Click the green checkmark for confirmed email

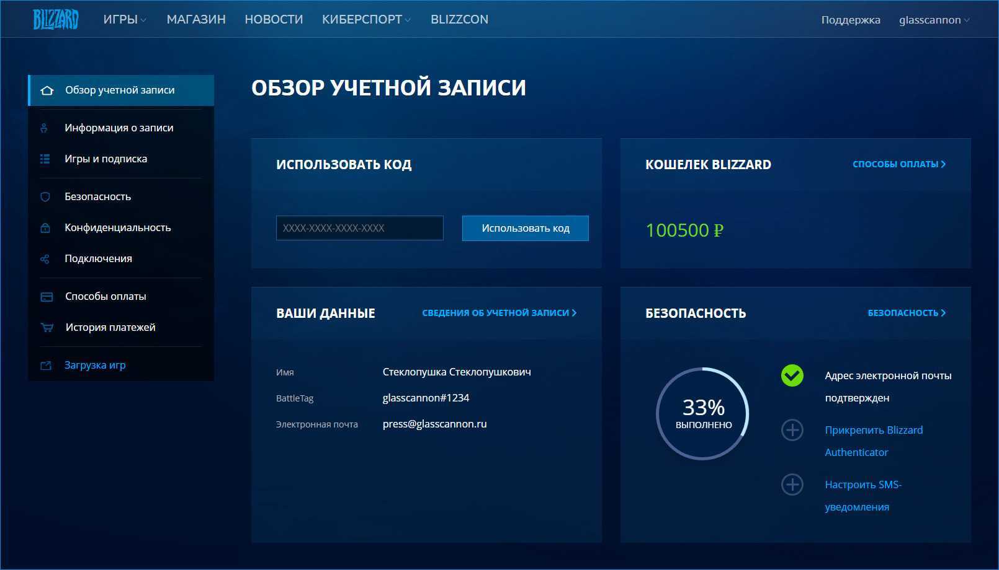coord(792,375)
